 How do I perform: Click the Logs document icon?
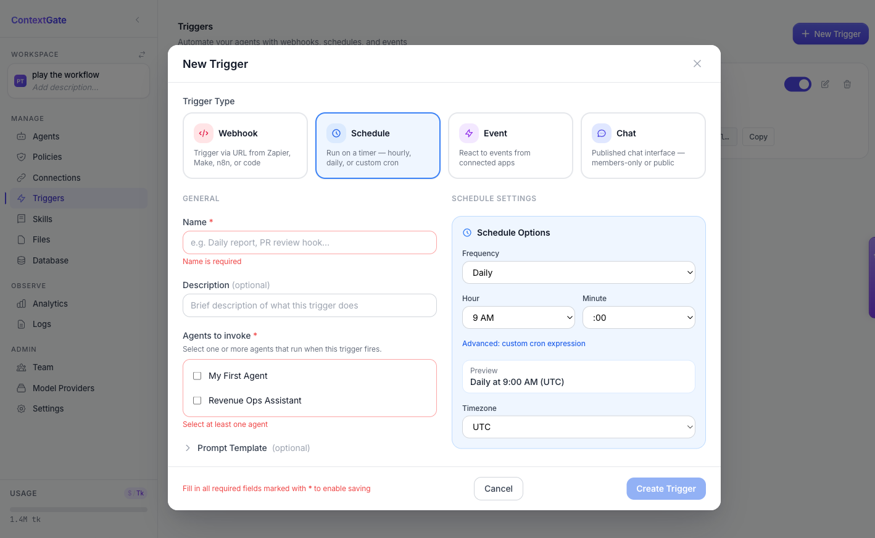click(22, 324)
